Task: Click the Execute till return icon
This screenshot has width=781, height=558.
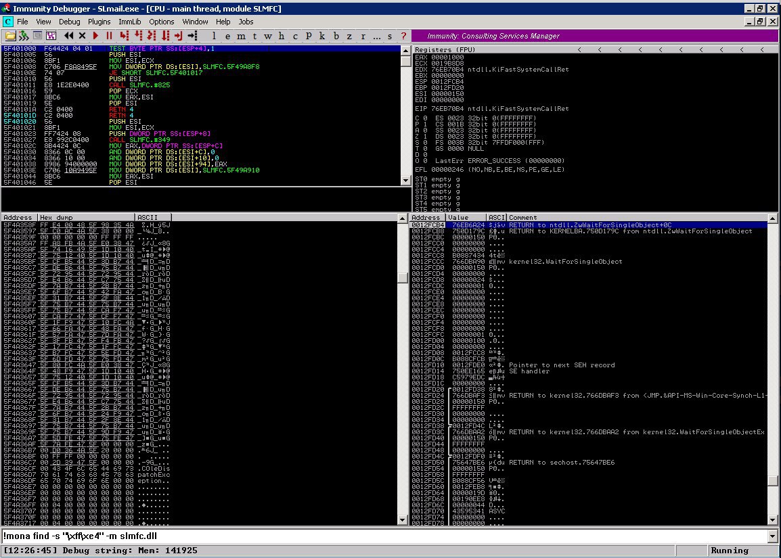Action: click(178, 36)
